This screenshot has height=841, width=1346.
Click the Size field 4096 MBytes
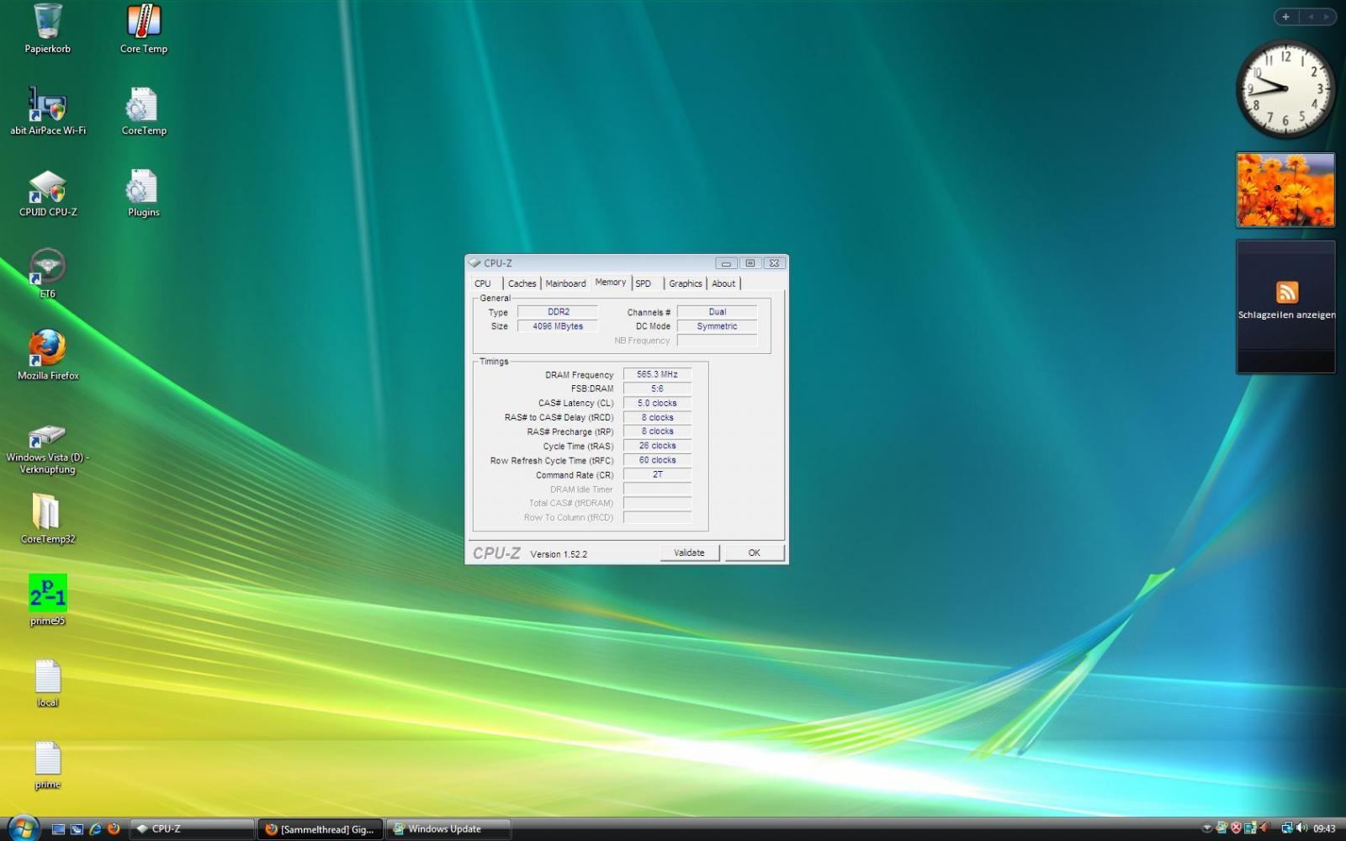[558, 326]
